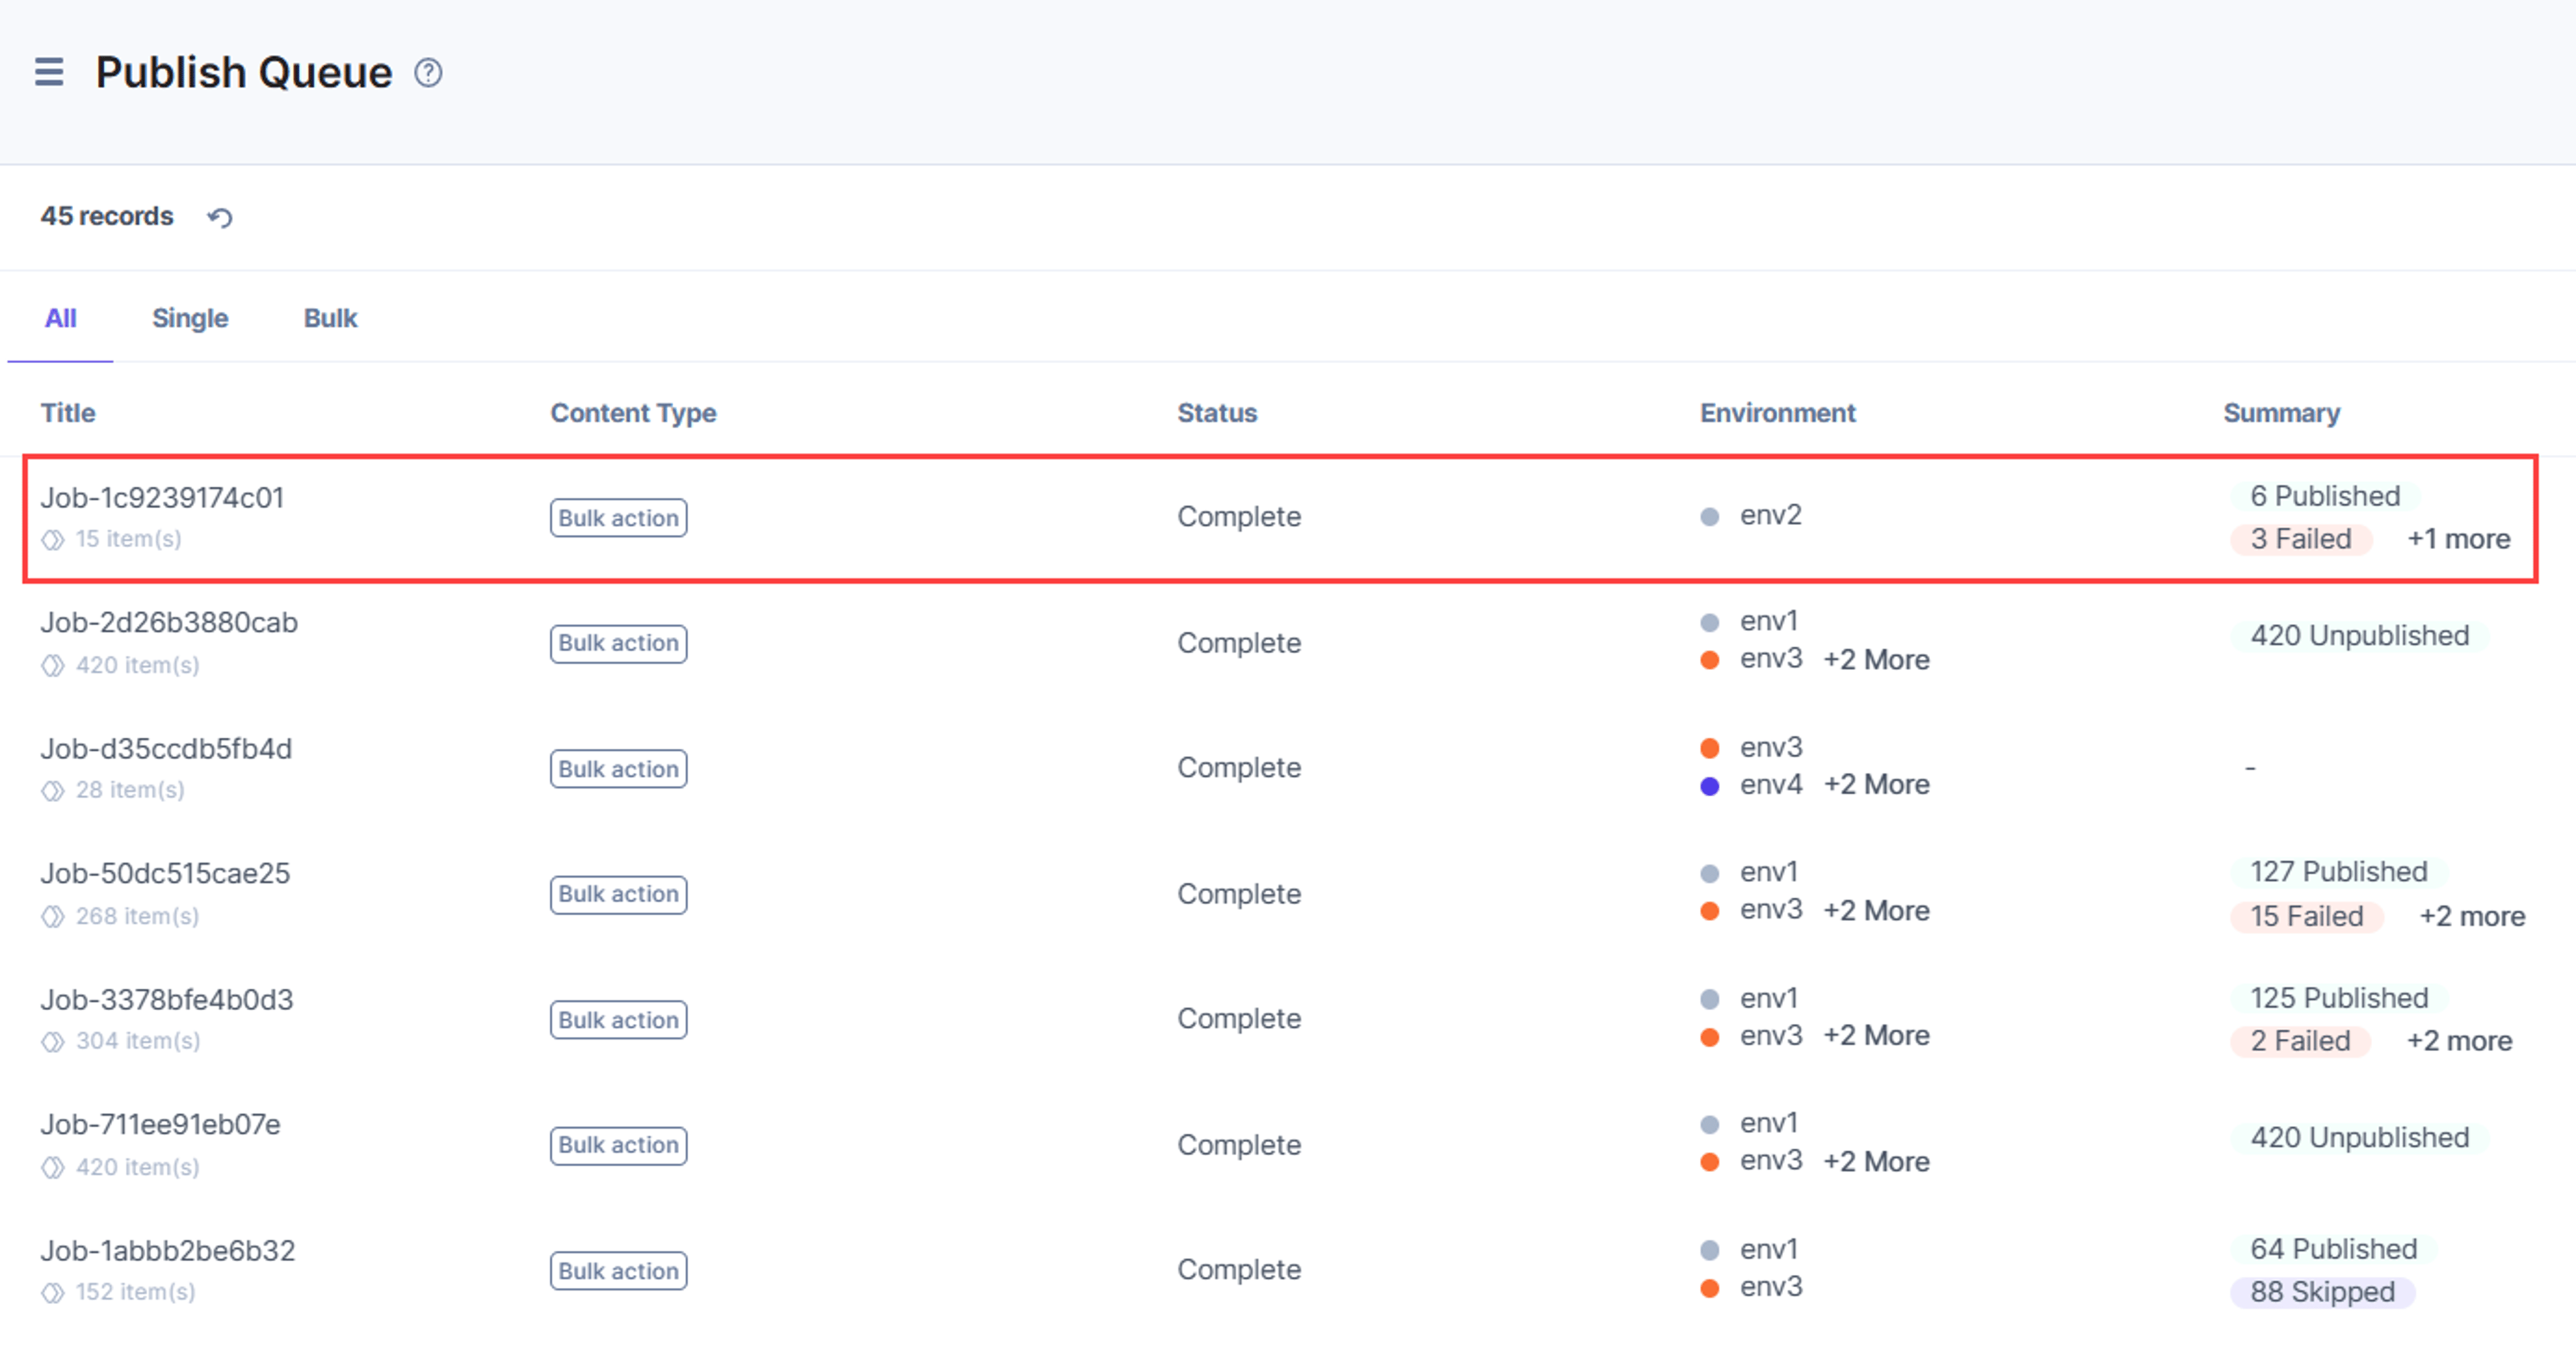This screenshot has height=1361, width=2576.
Task: Open job Job-d35ccdb5fb4d
Action: pyautogui.click(x=166, y=748)
